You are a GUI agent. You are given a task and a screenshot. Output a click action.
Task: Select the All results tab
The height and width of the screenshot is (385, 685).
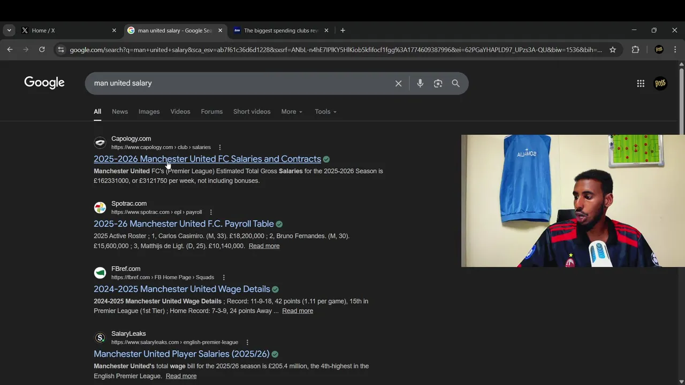coord(97,112)
